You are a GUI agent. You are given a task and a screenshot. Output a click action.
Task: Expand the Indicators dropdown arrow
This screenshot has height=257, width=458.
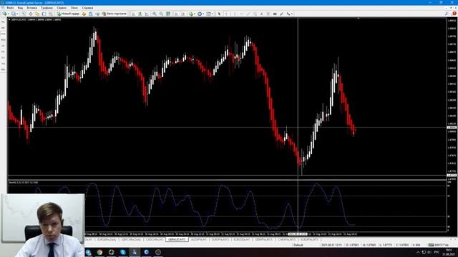195,14
